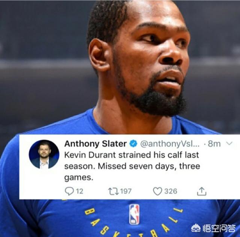Viewport: 240px width, 237px height.
Task: Click the reply speech bubble icon
Action: [x=69, y=191]
